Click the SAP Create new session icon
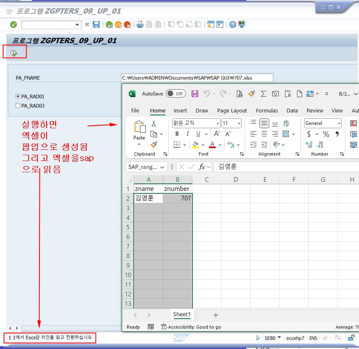This screenshot has height=349, width=359. pos(211,24)
